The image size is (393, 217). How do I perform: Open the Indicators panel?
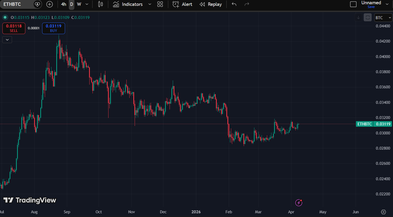pos(128,4)
